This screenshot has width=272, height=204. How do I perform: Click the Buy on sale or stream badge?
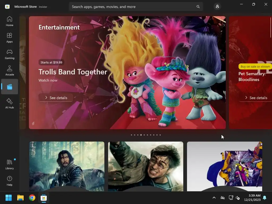tap(255, 66)
